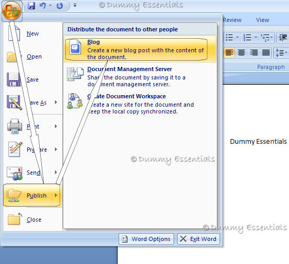Click the Line Spacing icon

pos(280,53)
